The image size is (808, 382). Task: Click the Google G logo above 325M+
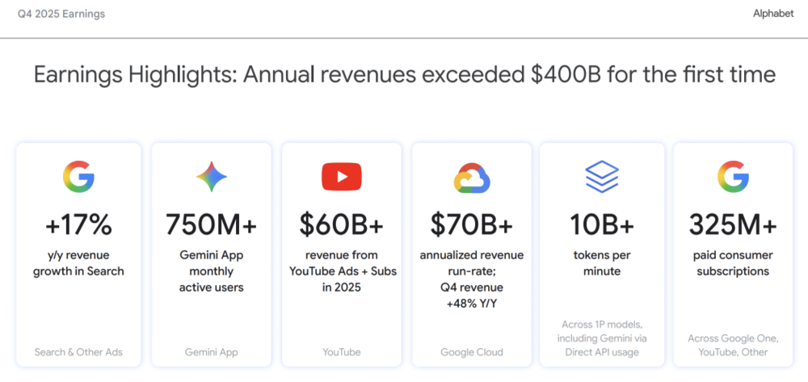click(x=733, y=176)
